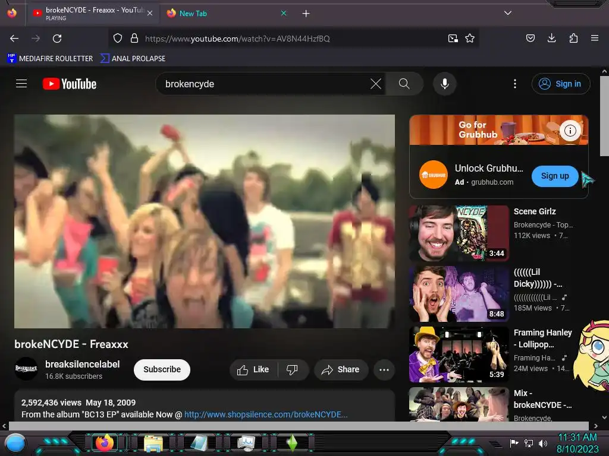Image resolution: width=609 pixels, height=456 pixels.
Task: Click the browser forward arrow
Action: (x=36, y=39)
